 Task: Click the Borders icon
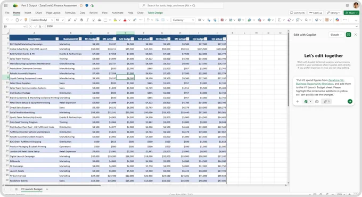pyautogui.click(x=105, y=20)
